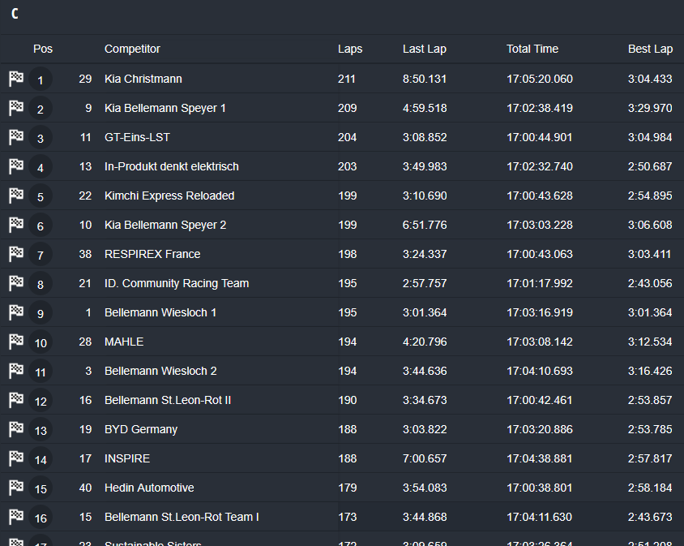Sort by the Pos column header
The height and width of the screenshot is (546, 684).
click(x=43, y=49)
